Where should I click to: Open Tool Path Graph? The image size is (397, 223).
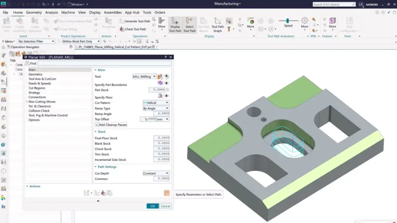tap(217, 25)
